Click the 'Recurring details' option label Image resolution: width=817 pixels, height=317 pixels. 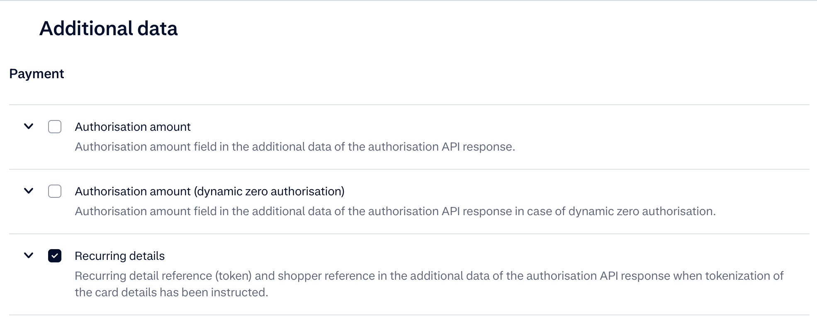[x=119, y=256]
